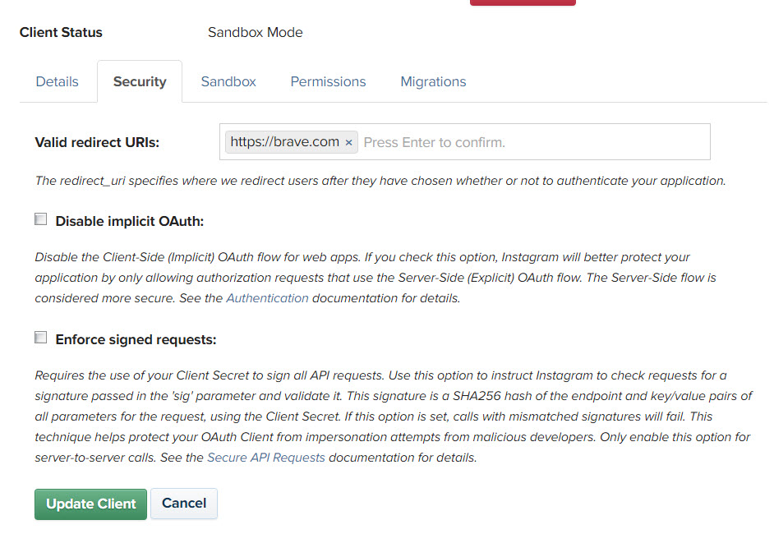Screen dimensions: 774x543
Task: Select the https://brave.com tag text
Action: [283, 141]
